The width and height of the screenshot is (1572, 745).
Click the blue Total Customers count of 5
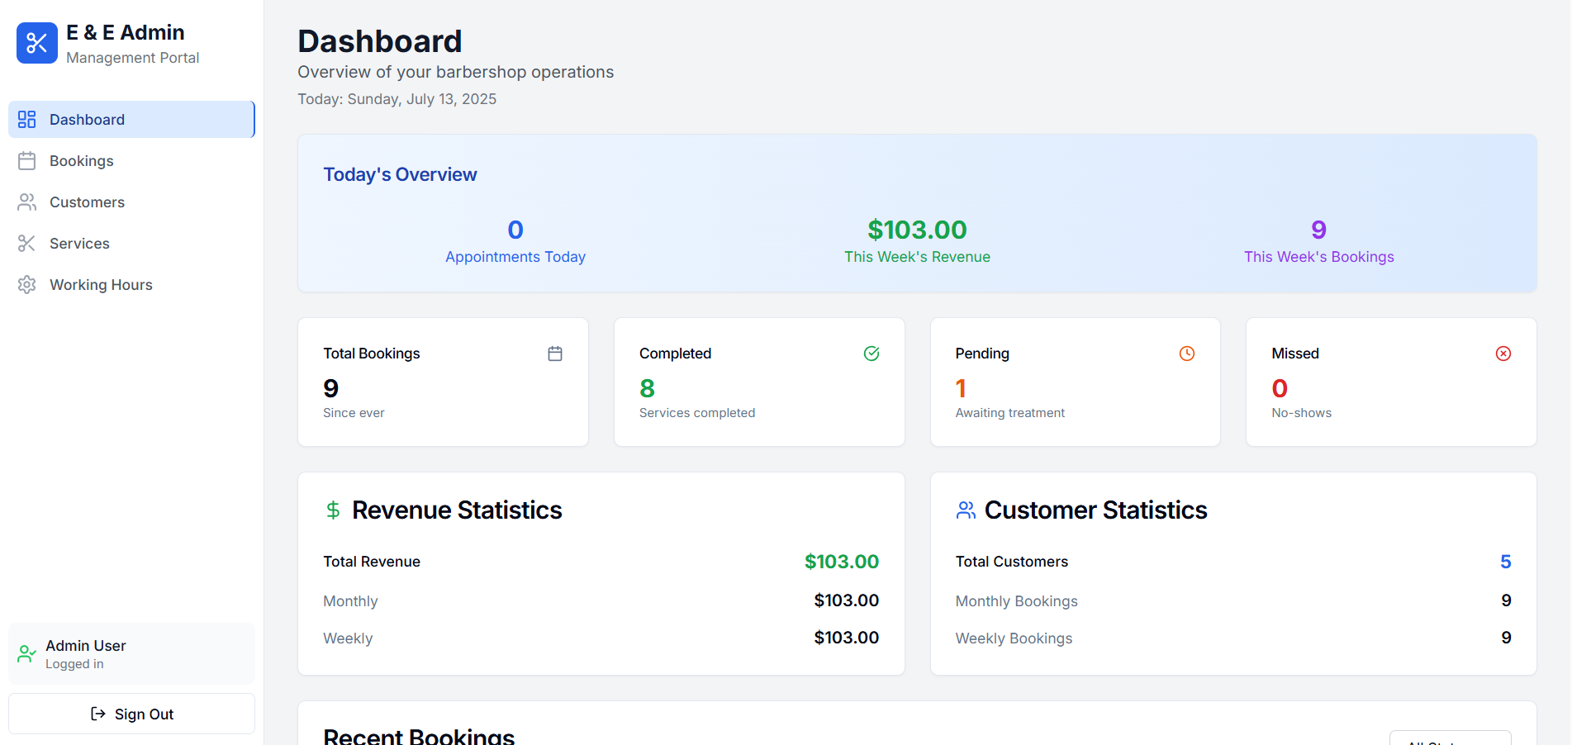coord(1505,561)
